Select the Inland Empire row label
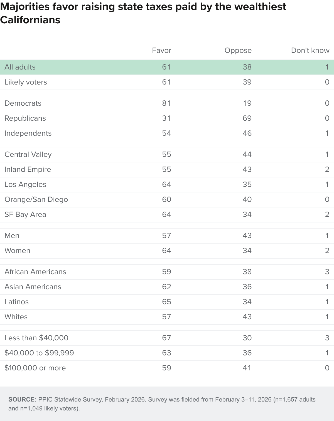Viewport: 334px width, 421px height. (28, 169)
